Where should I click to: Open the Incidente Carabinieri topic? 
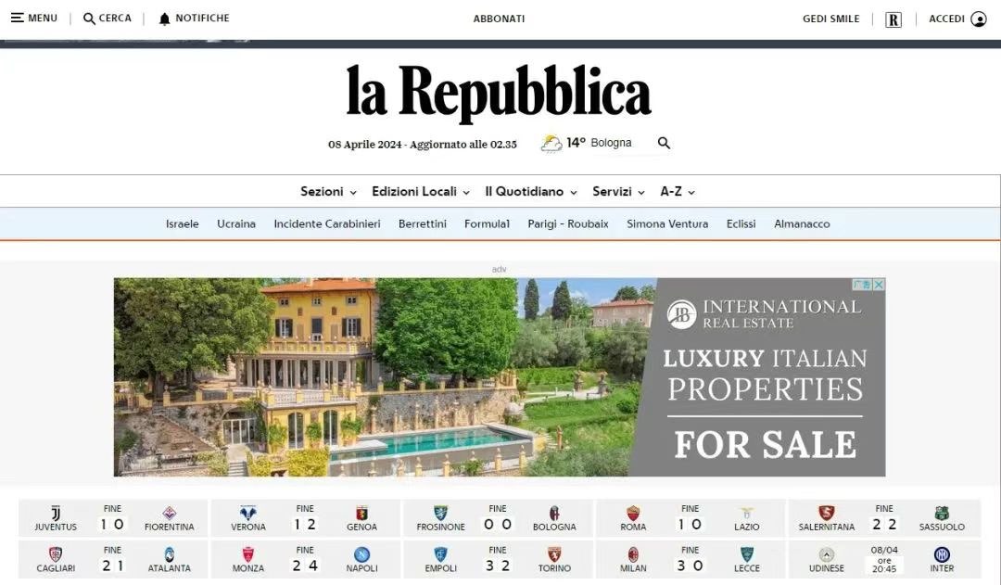point(327,224)
